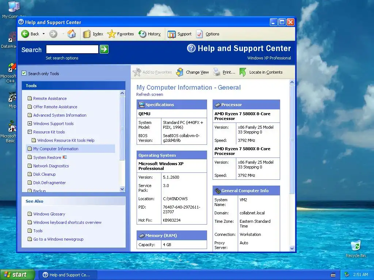Click the OS version 5.1.2600
The height and width of the screenshot is (280, 374).
click(171, 177)
